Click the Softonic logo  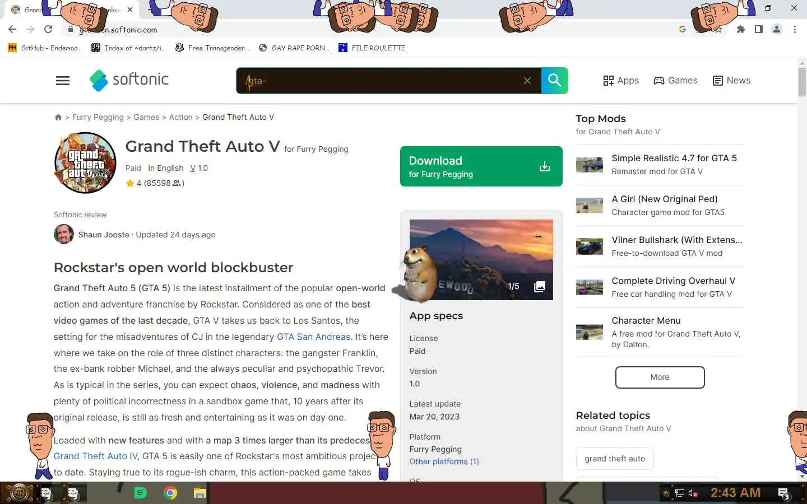pyautogui.click(x=129, y=80)
